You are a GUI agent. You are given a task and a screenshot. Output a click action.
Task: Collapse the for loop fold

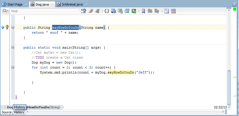point(13,67)
